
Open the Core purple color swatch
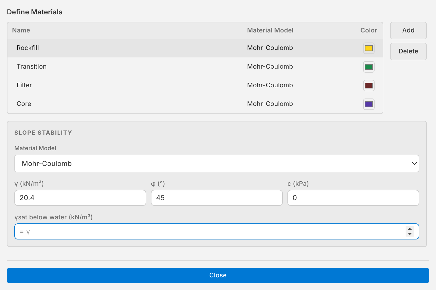click(369, 104)
